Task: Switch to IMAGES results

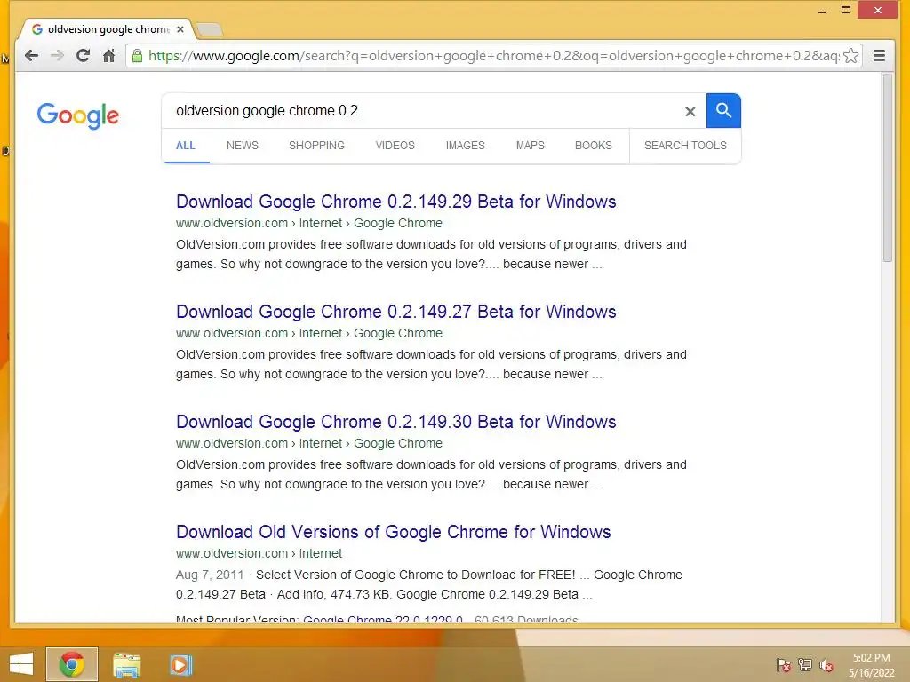Action: click(x=466, y=146)
